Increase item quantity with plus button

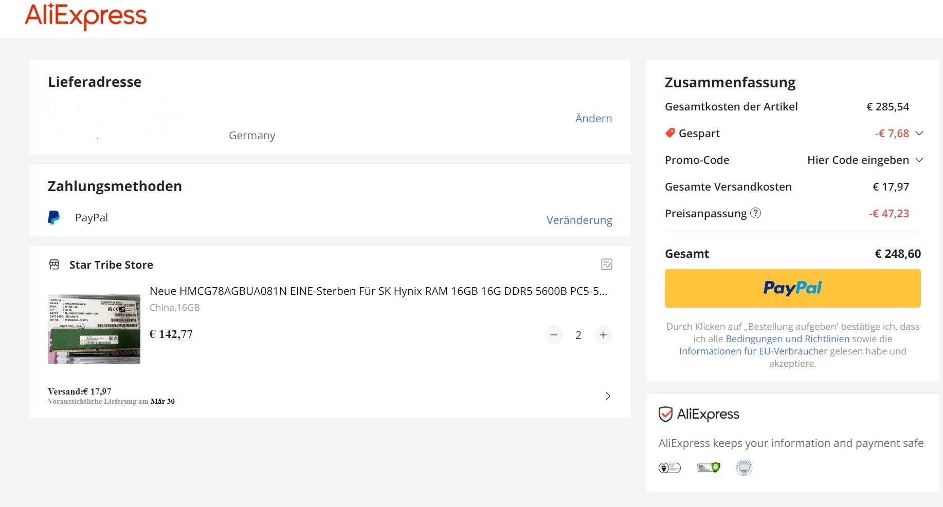coord(603,335)
